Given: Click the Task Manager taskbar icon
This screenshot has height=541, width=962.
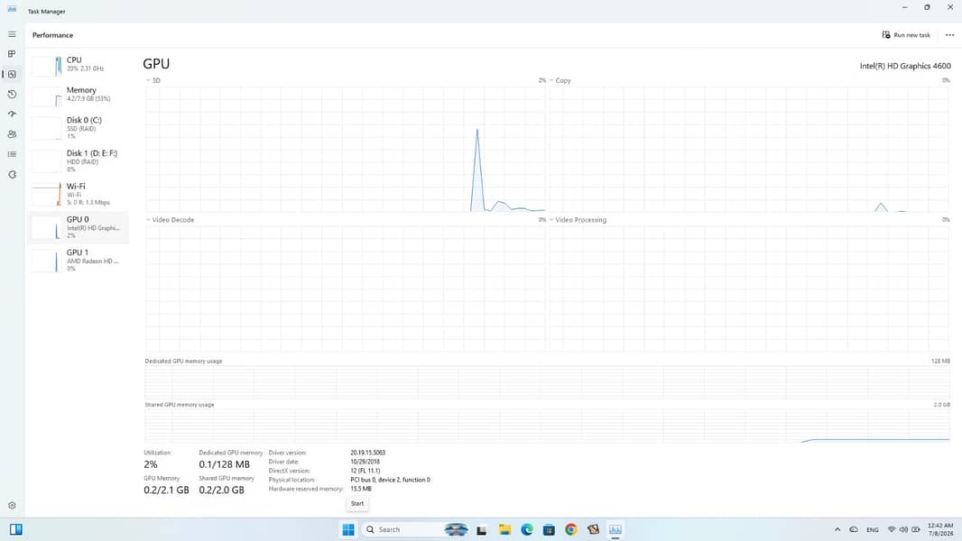Looking at the screenshot, I should tap(615, 530).
